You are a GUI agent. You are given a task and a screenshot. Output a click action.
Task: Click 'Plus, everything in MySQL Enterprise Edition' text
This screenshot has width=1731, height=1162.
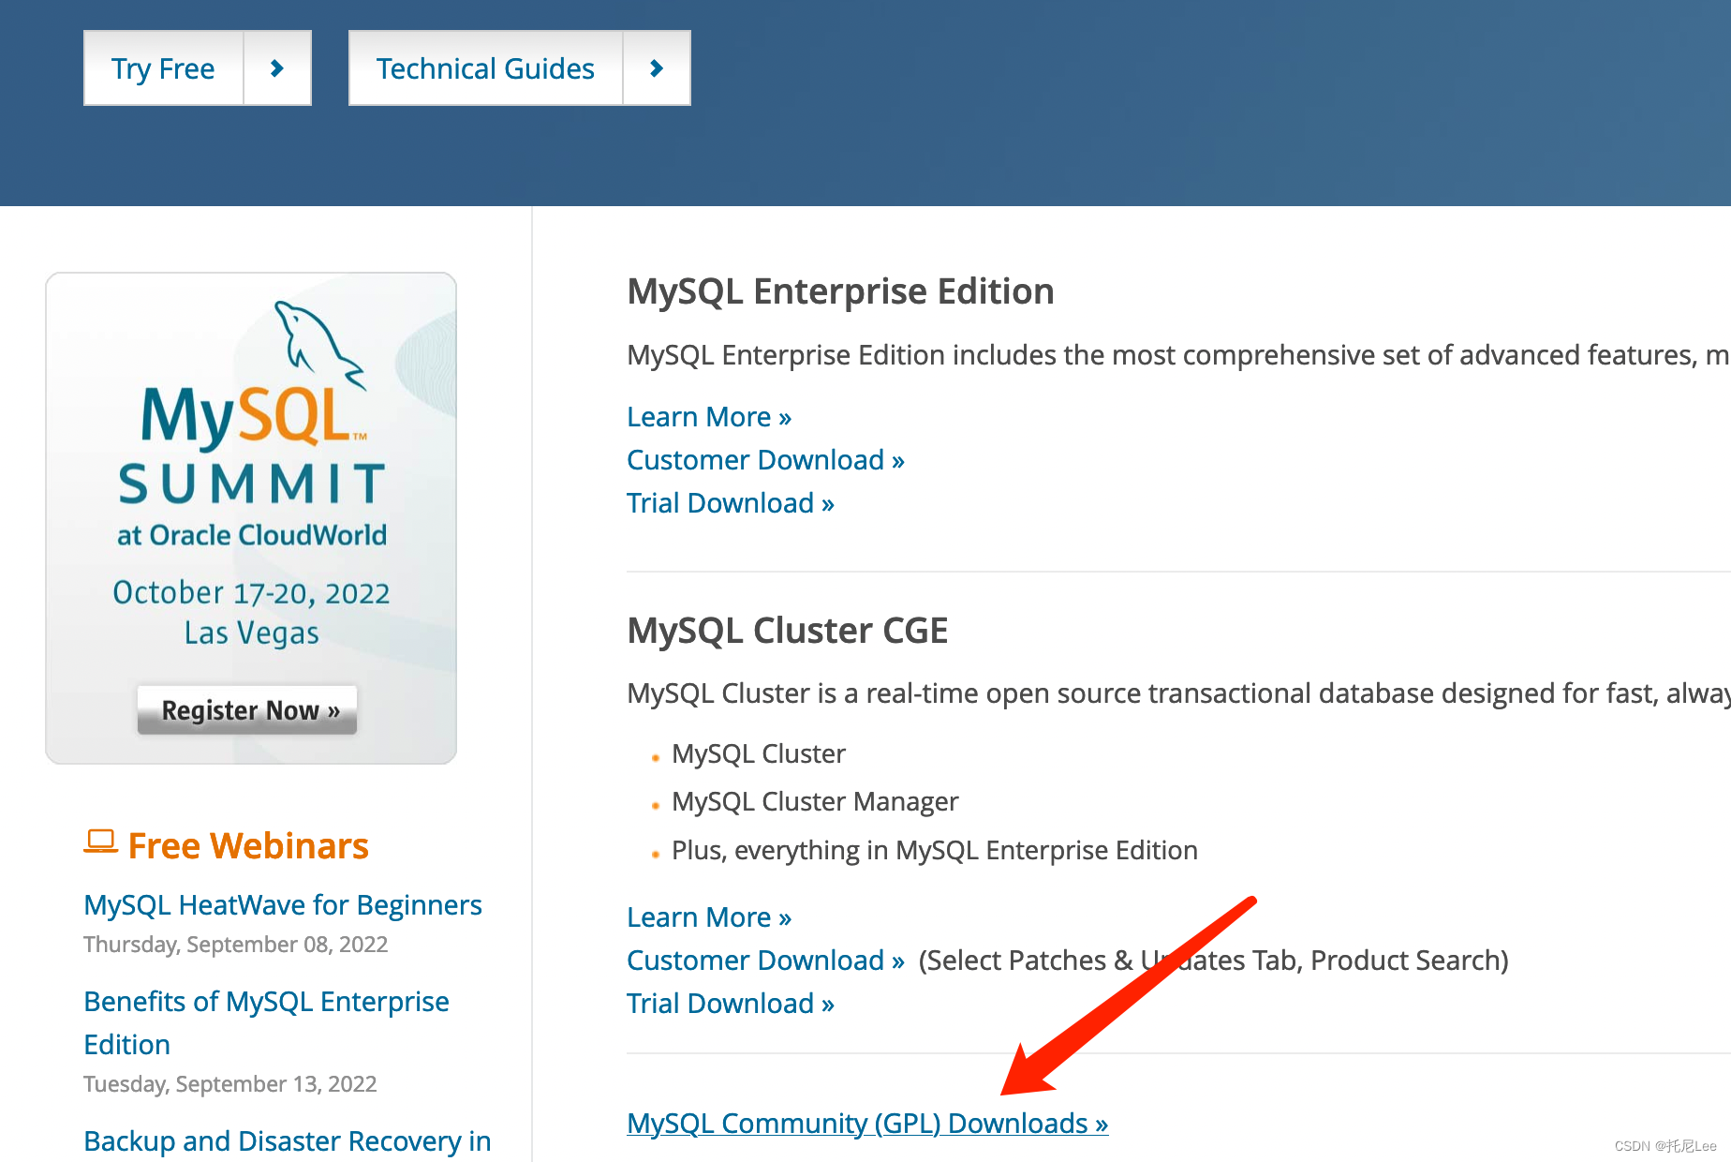935,850
